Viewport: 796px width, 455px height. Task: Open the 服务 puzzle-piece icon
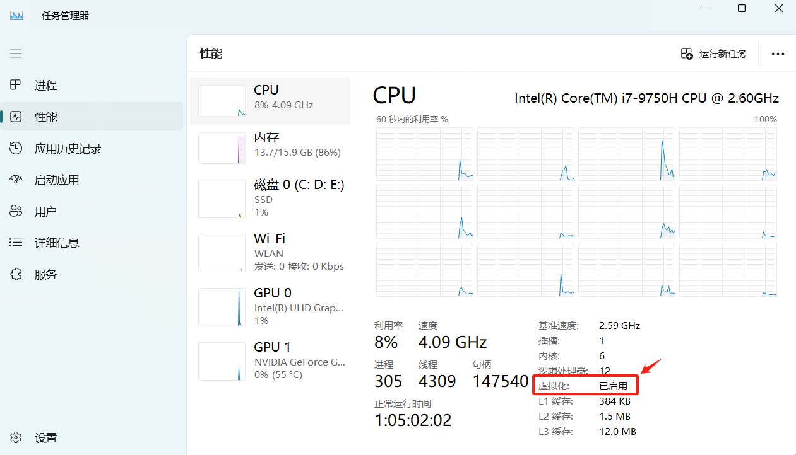coord(16,274)
